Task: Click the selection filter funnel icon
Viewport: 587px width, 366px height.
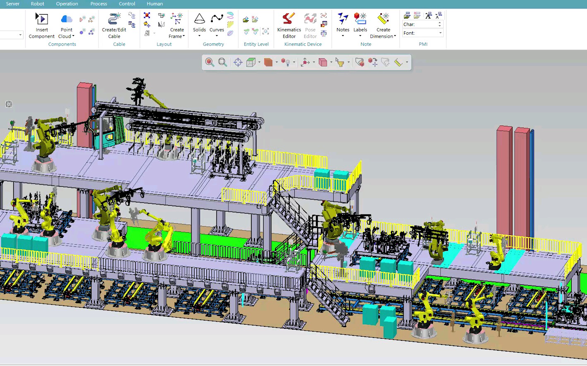Action: click(x=340, y=62)
